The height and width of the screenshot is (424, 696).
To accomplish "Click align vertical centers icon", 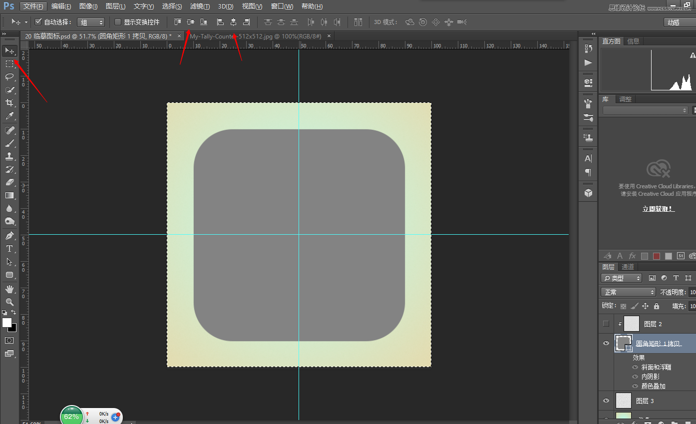I will (x=191, y=22).
